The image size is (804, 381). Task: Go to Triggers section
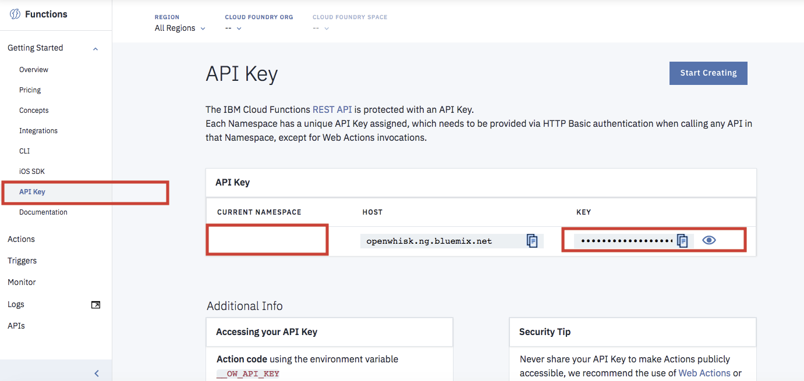pyautogui.click(x=22, y=261)
